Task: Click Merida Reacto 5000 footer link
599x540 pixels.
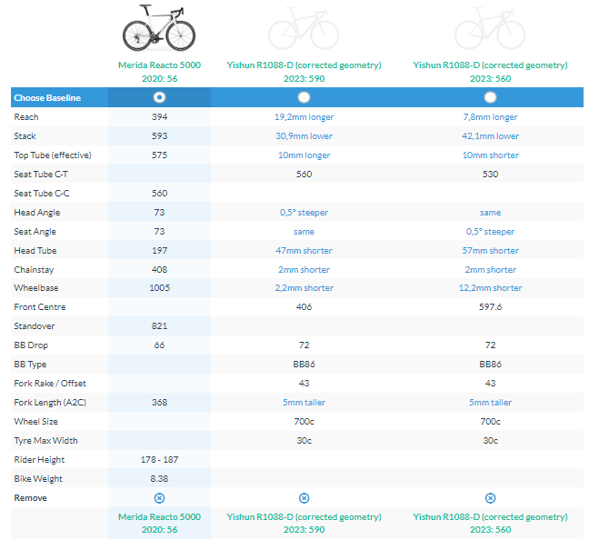Action: pos(159,517)
